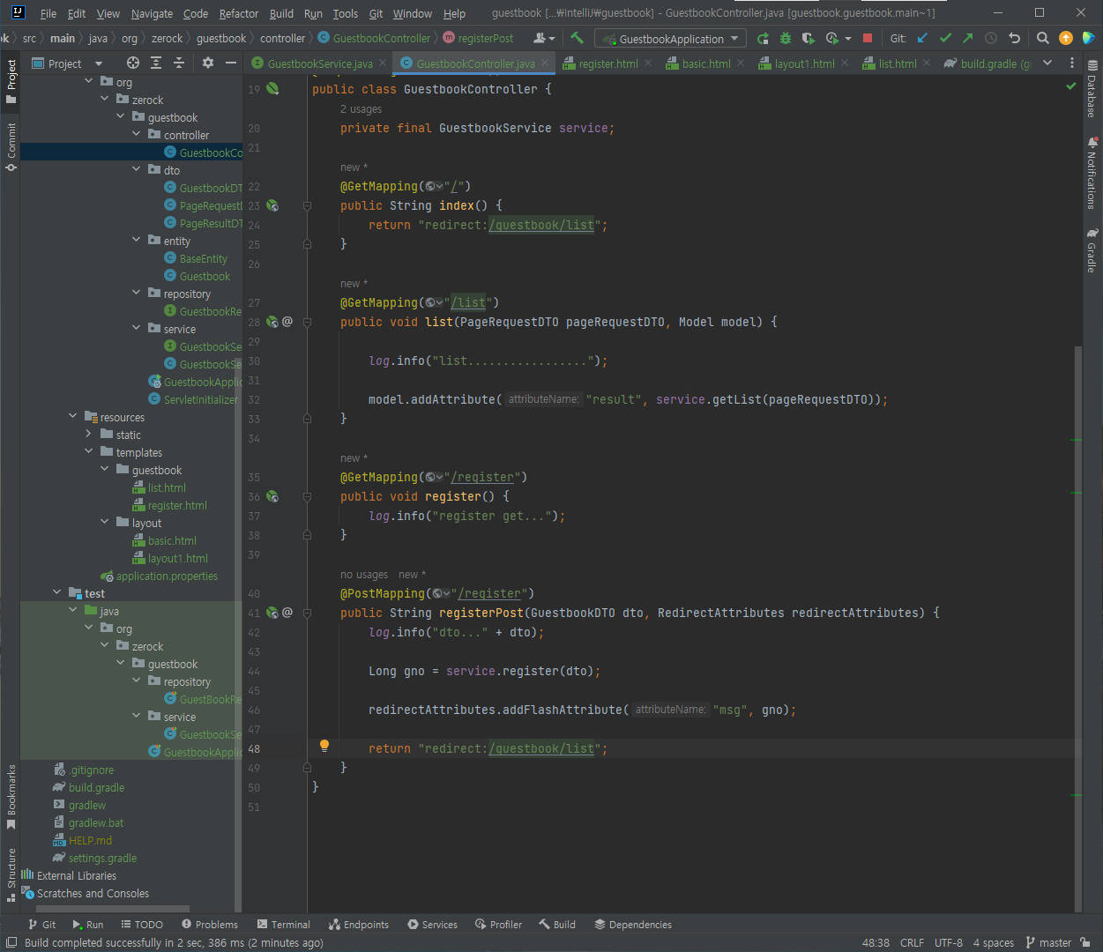Open the Tools menu
Image resolution: width=1103 pixels, height=952 pixels.
346,13
